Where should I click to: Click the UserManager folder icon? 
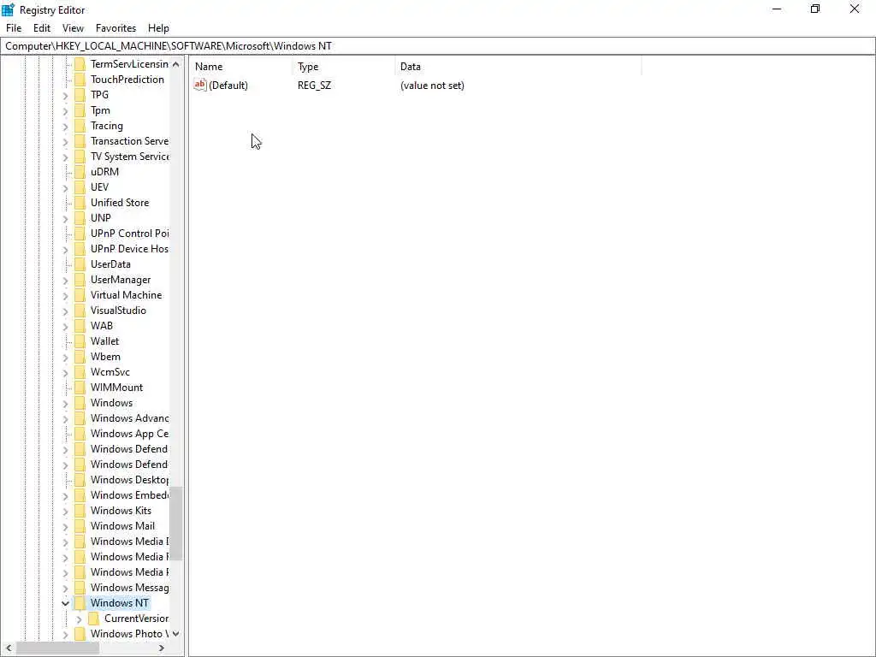click(80, 280)
